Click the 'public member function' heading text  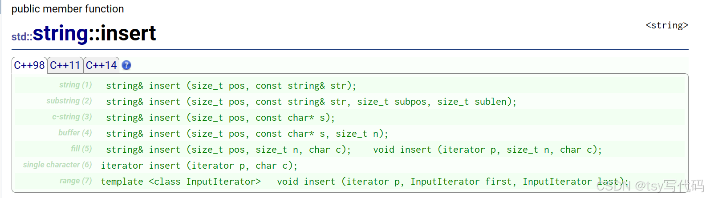coord(68,9)
